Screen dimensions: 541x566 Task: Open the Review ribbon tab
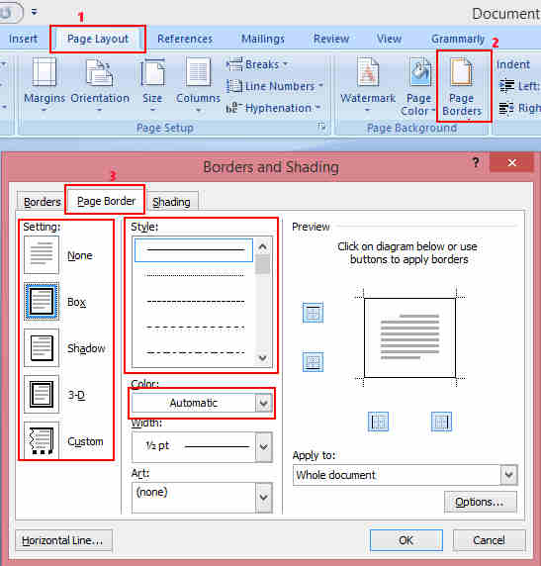[331, 39]
